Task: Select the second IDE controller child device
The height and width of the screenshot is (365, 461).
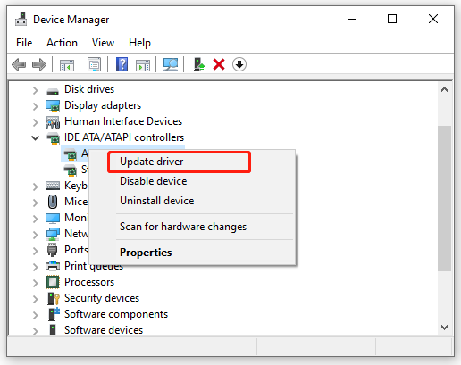Action: pos(76,170)
